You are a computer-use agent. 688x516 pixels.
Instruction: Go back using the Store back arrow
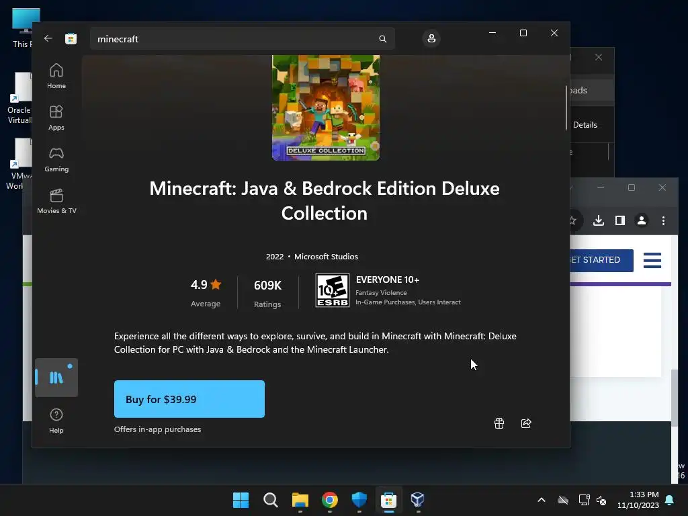click(x=48, y=38)
